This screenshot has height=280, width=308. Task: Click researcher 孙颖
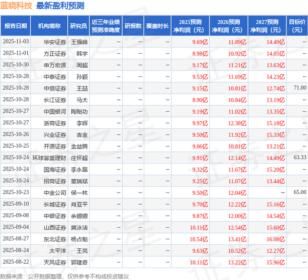coord(82,77)
